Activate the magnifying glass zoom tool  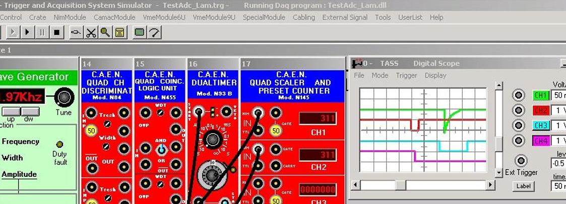click(x=105, y=32)
